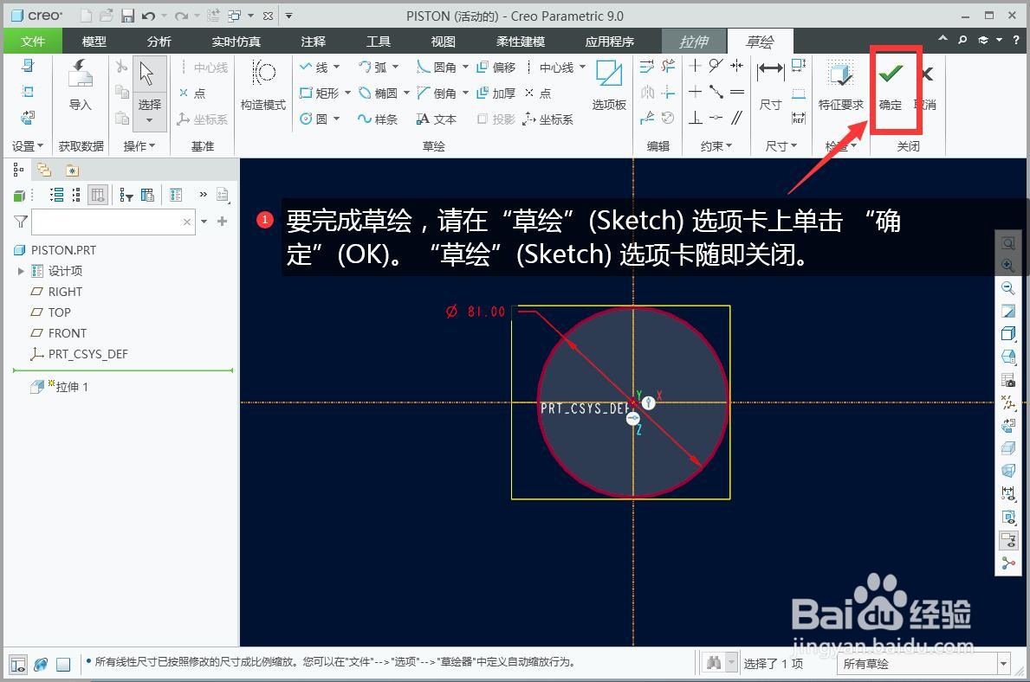Viewport: 1030px width, 682px height.
Task: Open the 圆 dropdown arrow
Action: (x=337, y=119)
